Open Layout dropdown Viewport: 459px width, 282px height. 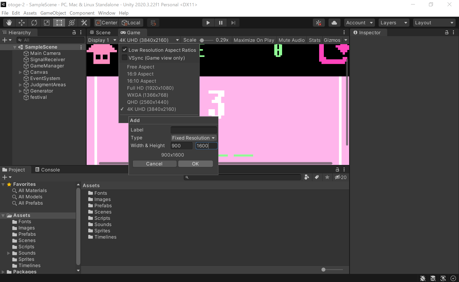coord(434,23)
